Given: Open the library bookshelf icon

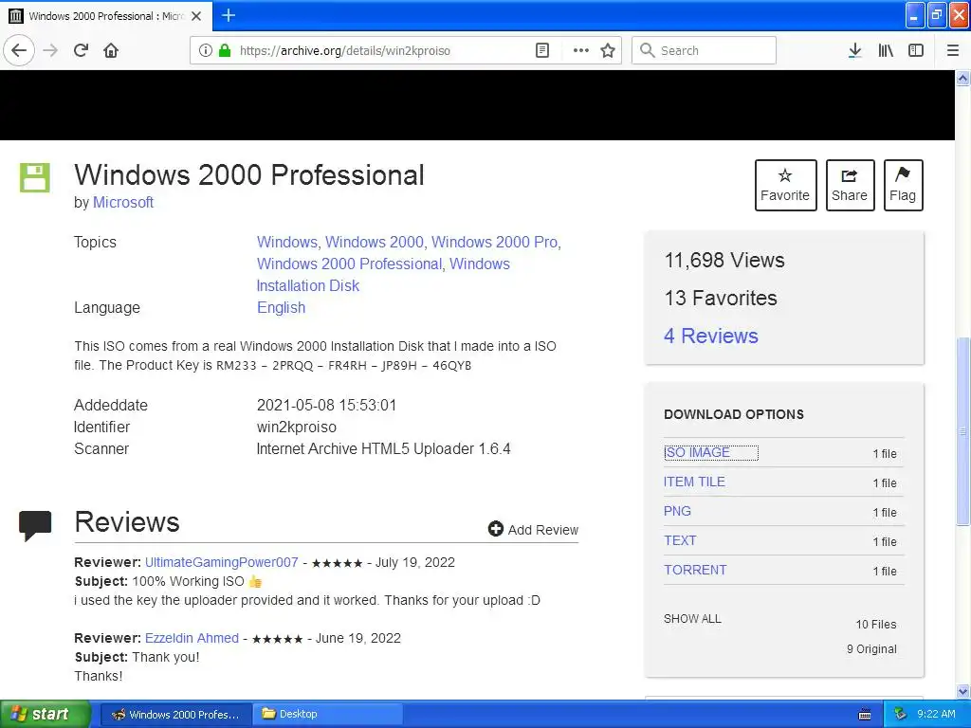Looking at the screenshot, I should 886,50.
